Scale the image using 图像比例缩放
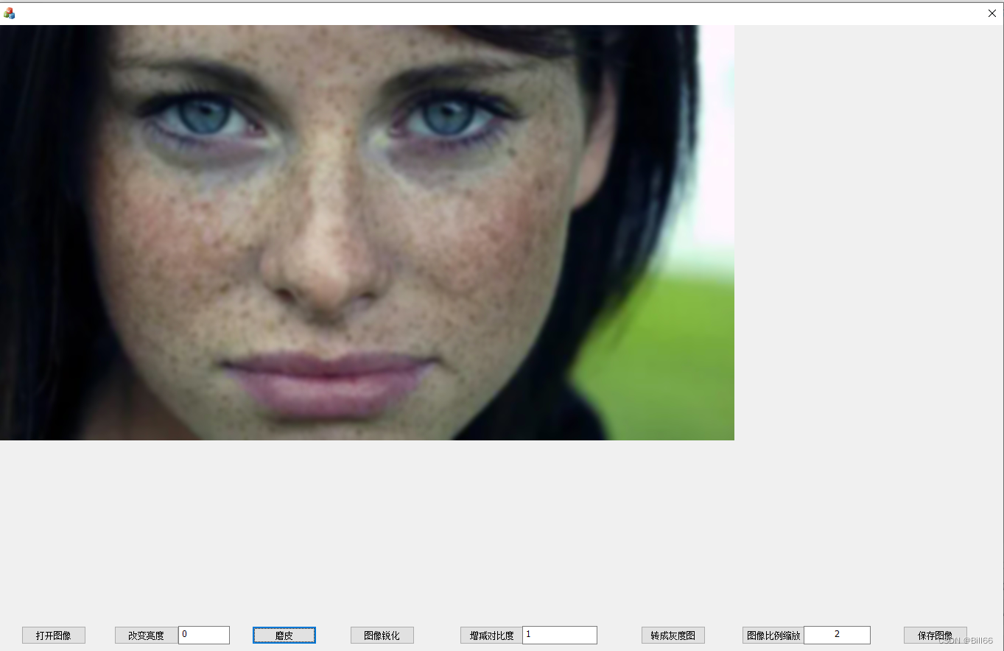Image resolution: width=1004 pixels, height=651 pixels. (x=772, y=635)
